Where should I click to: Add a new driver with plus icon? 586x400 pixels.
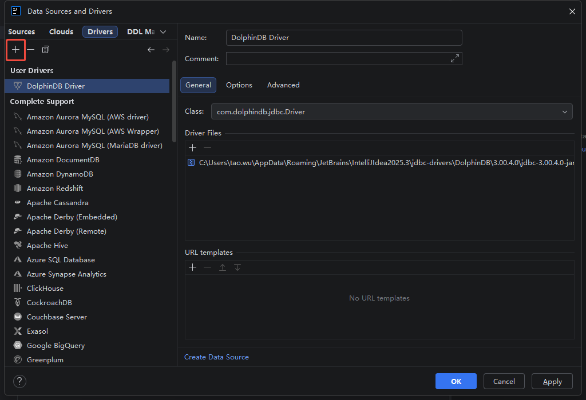[15, 50]
